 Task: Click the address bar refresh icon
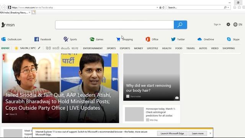[x=163, y=7]
